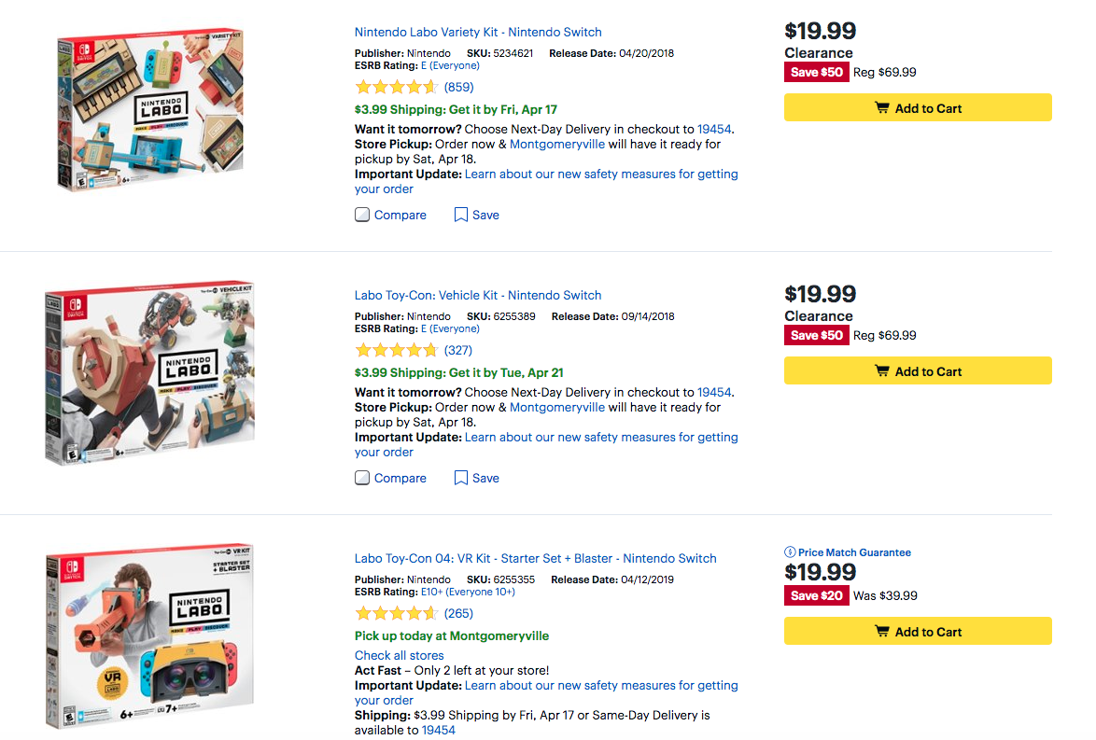
Task: Add Labo Vehicle Kit to cart
Action: click(918, 371)
